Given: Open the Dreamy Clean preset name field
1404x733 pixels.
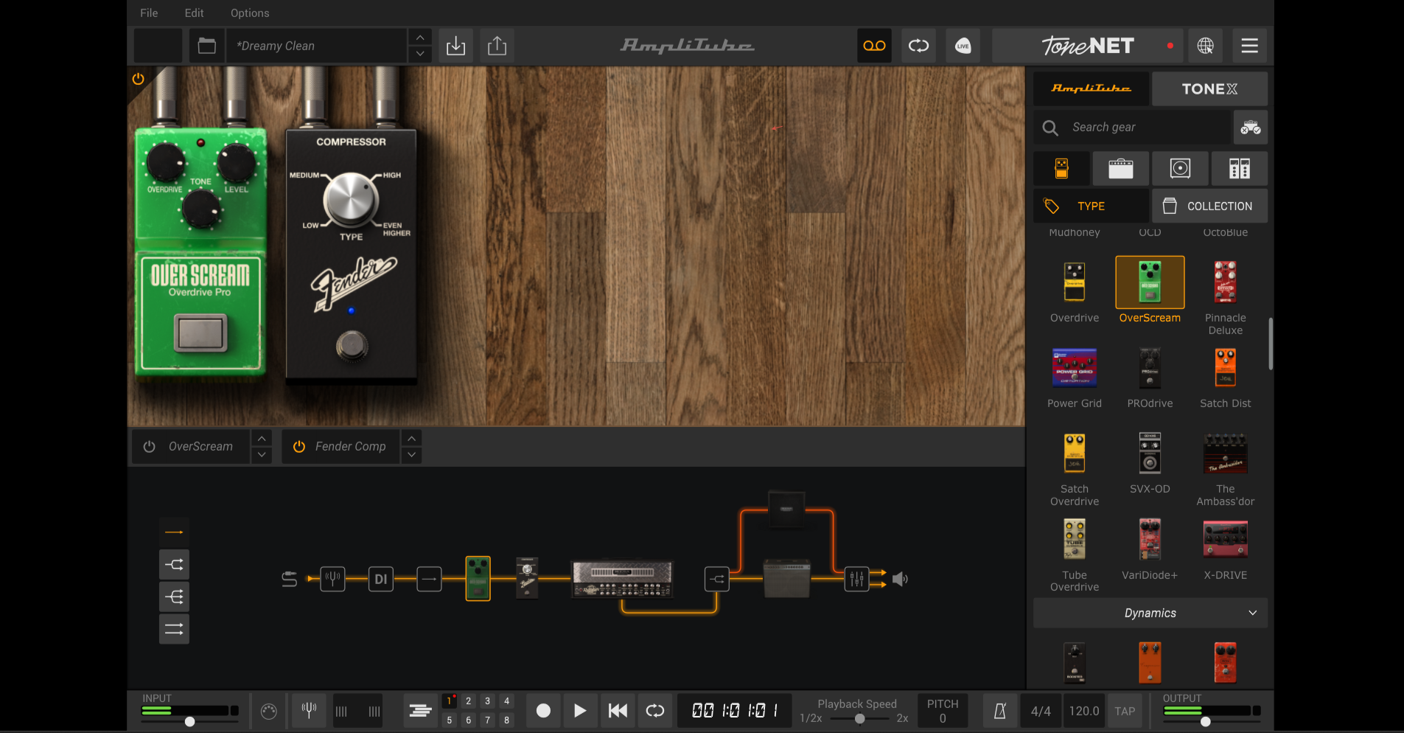Looking at the screenshot, I should pyautogui.click(x=317, y=46).
